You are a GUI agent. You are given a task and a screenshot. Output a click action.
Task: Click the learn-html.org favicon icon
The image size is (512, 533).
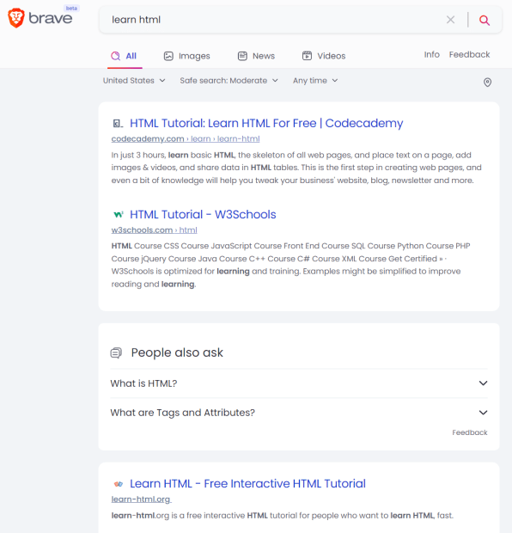tap(118, 483)
